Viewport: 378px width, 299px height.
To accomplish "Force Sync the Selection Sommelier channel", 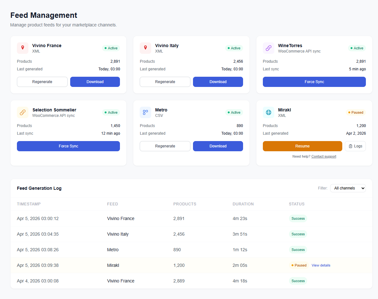I will pyautogui.click(x=69, y=146).
